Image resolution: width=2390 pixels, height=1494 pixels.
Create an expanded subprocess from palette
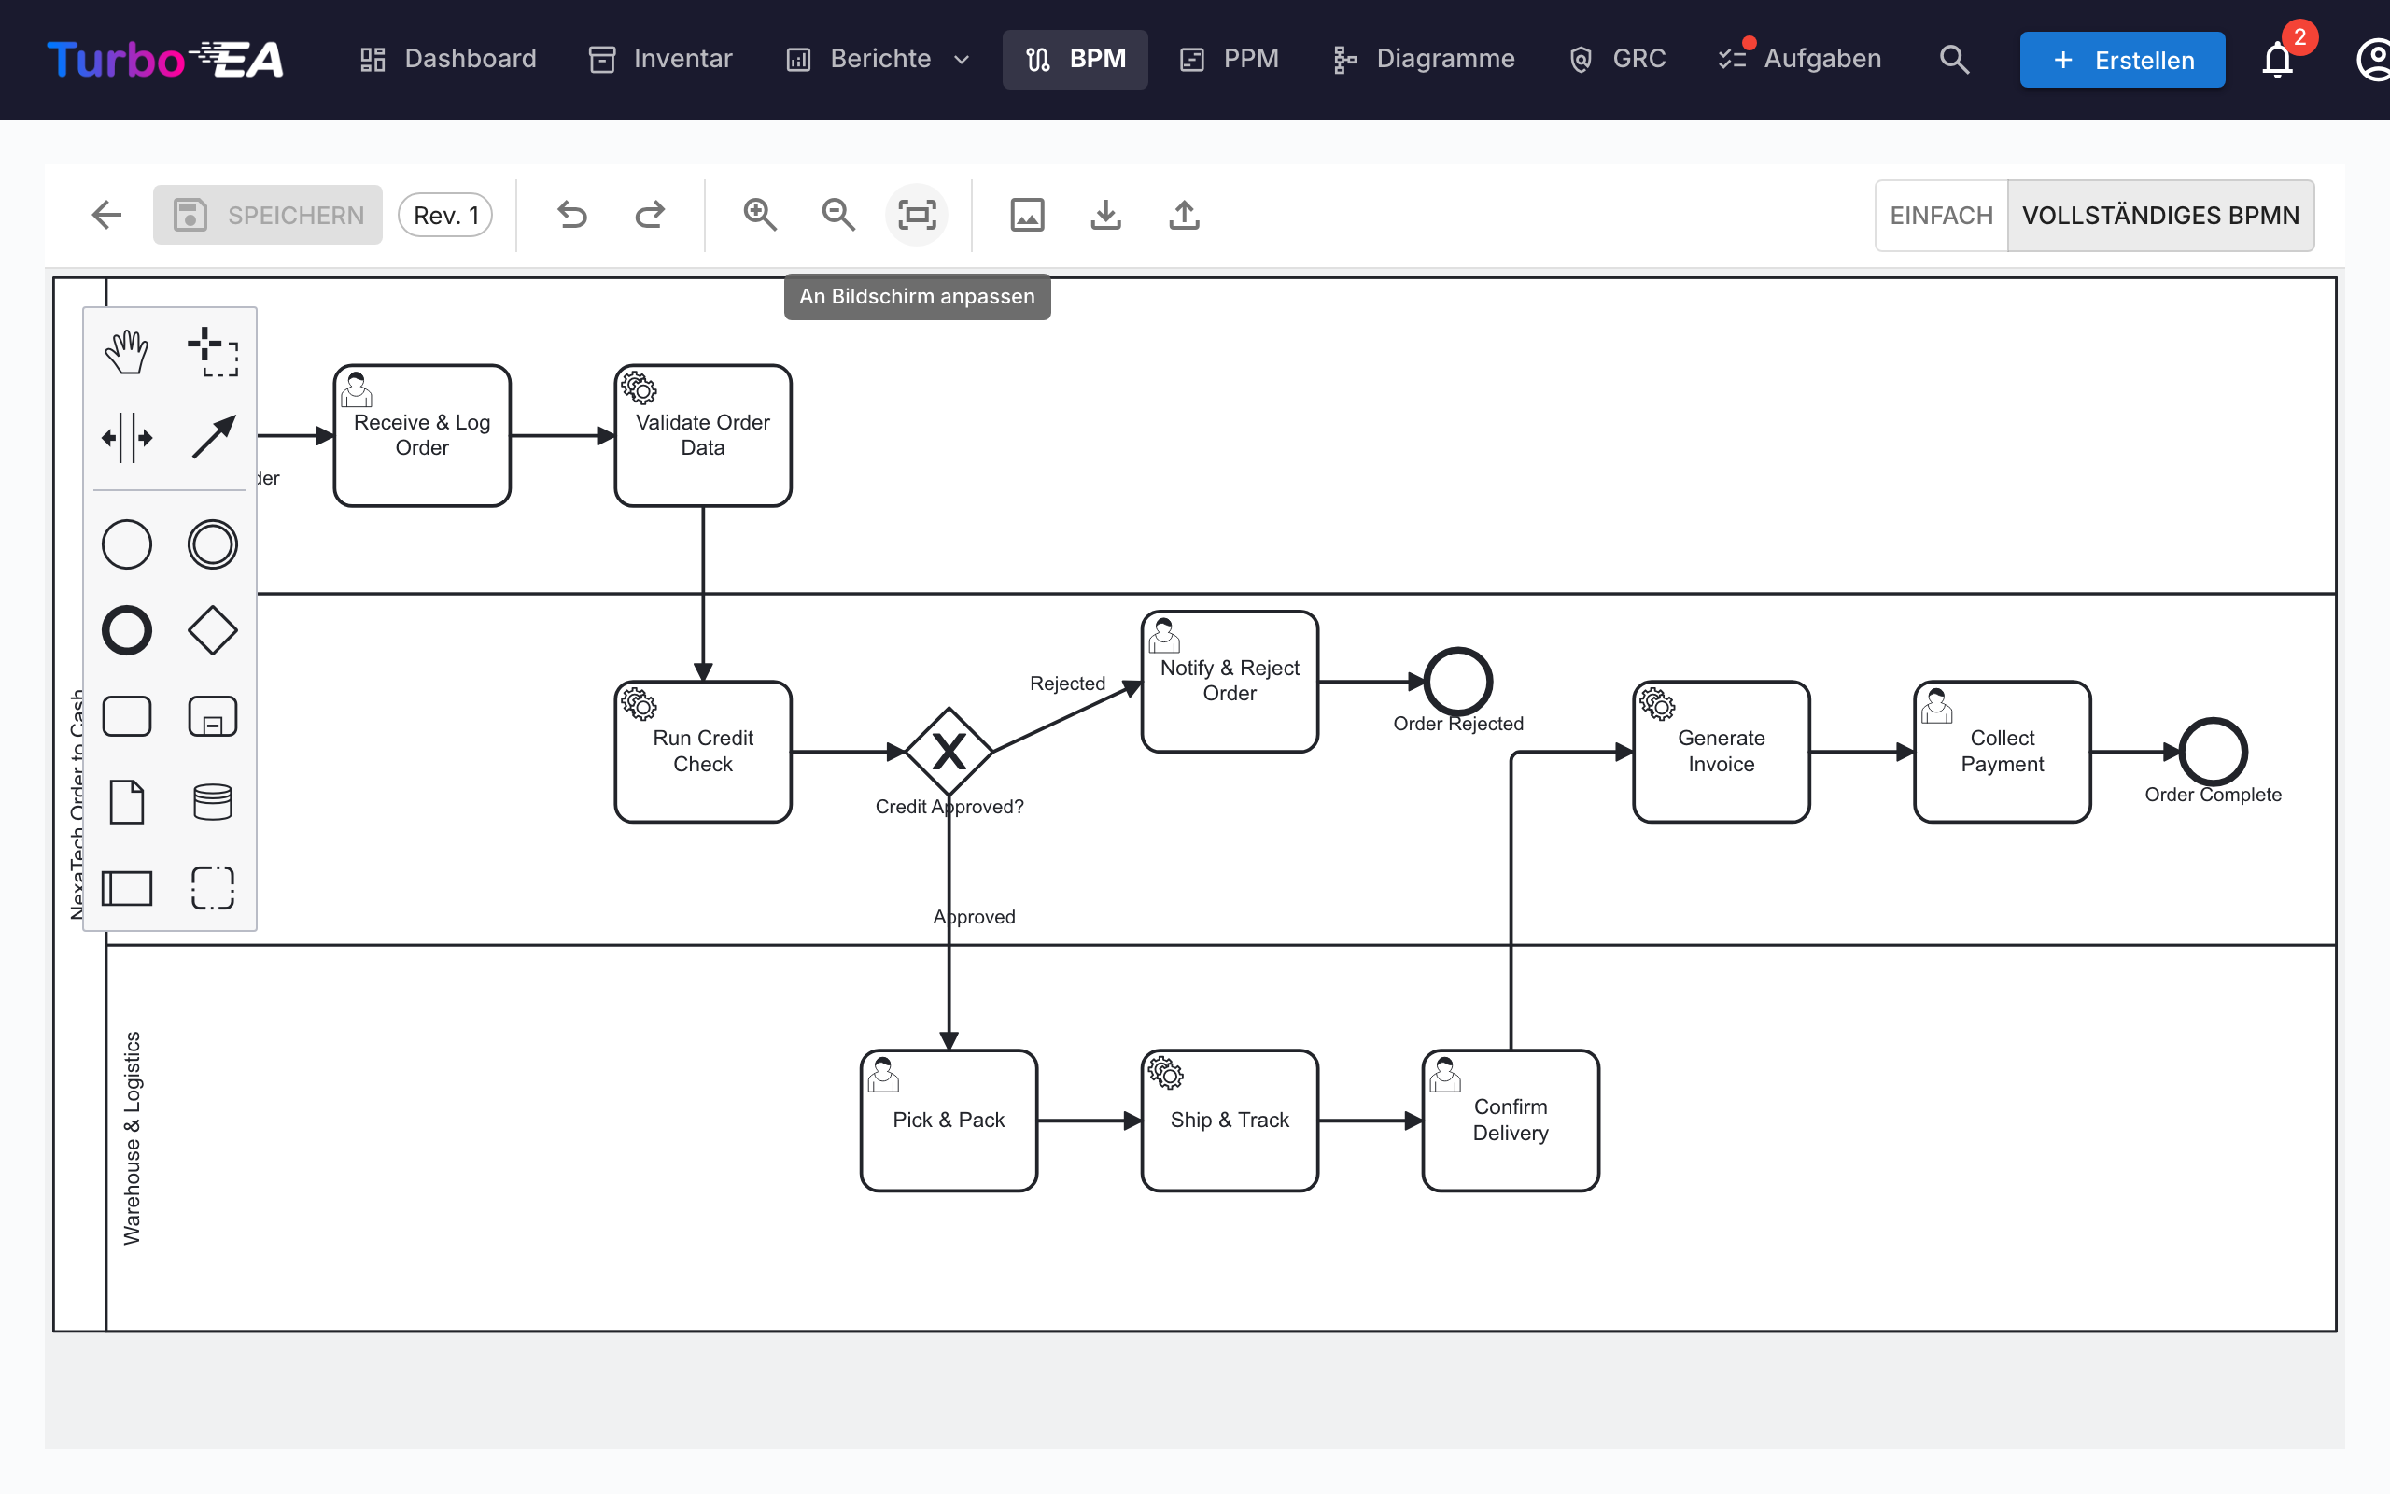pyautogui.click(x=212, y=716)
